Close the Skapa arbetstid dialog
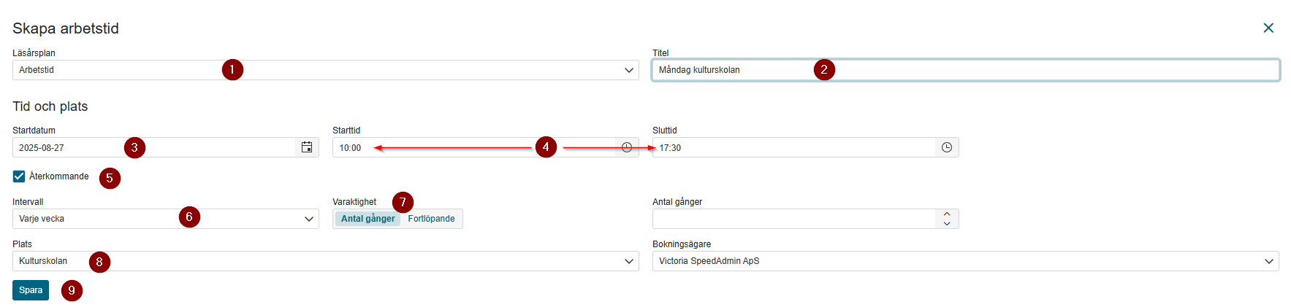The image size is (1291, 307). click(1268, 28)
